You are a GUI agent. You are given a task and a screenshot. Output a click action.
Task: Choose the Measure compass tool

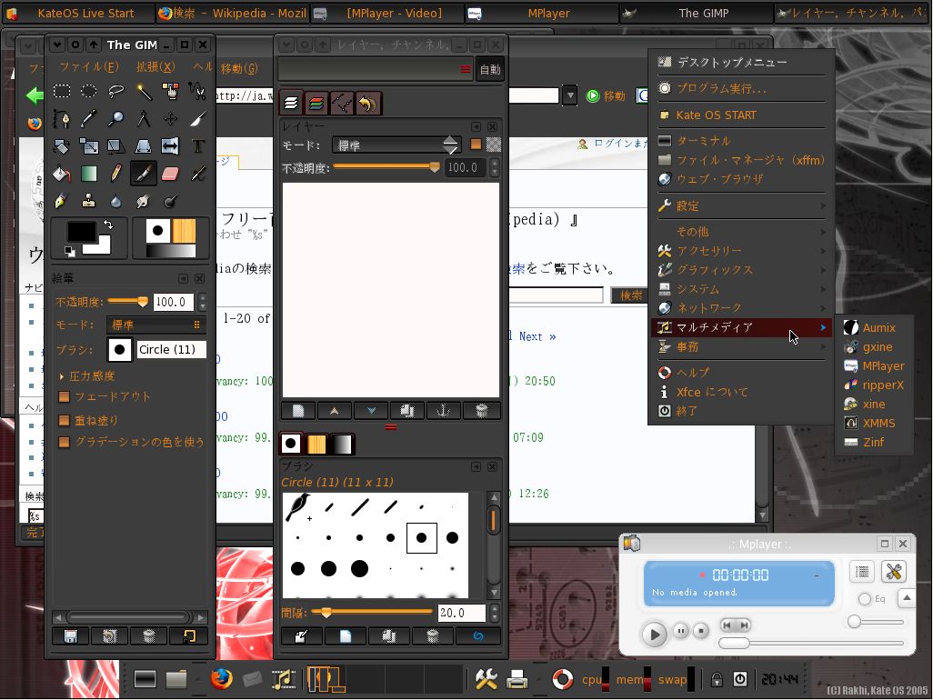(x=144, y=118)
